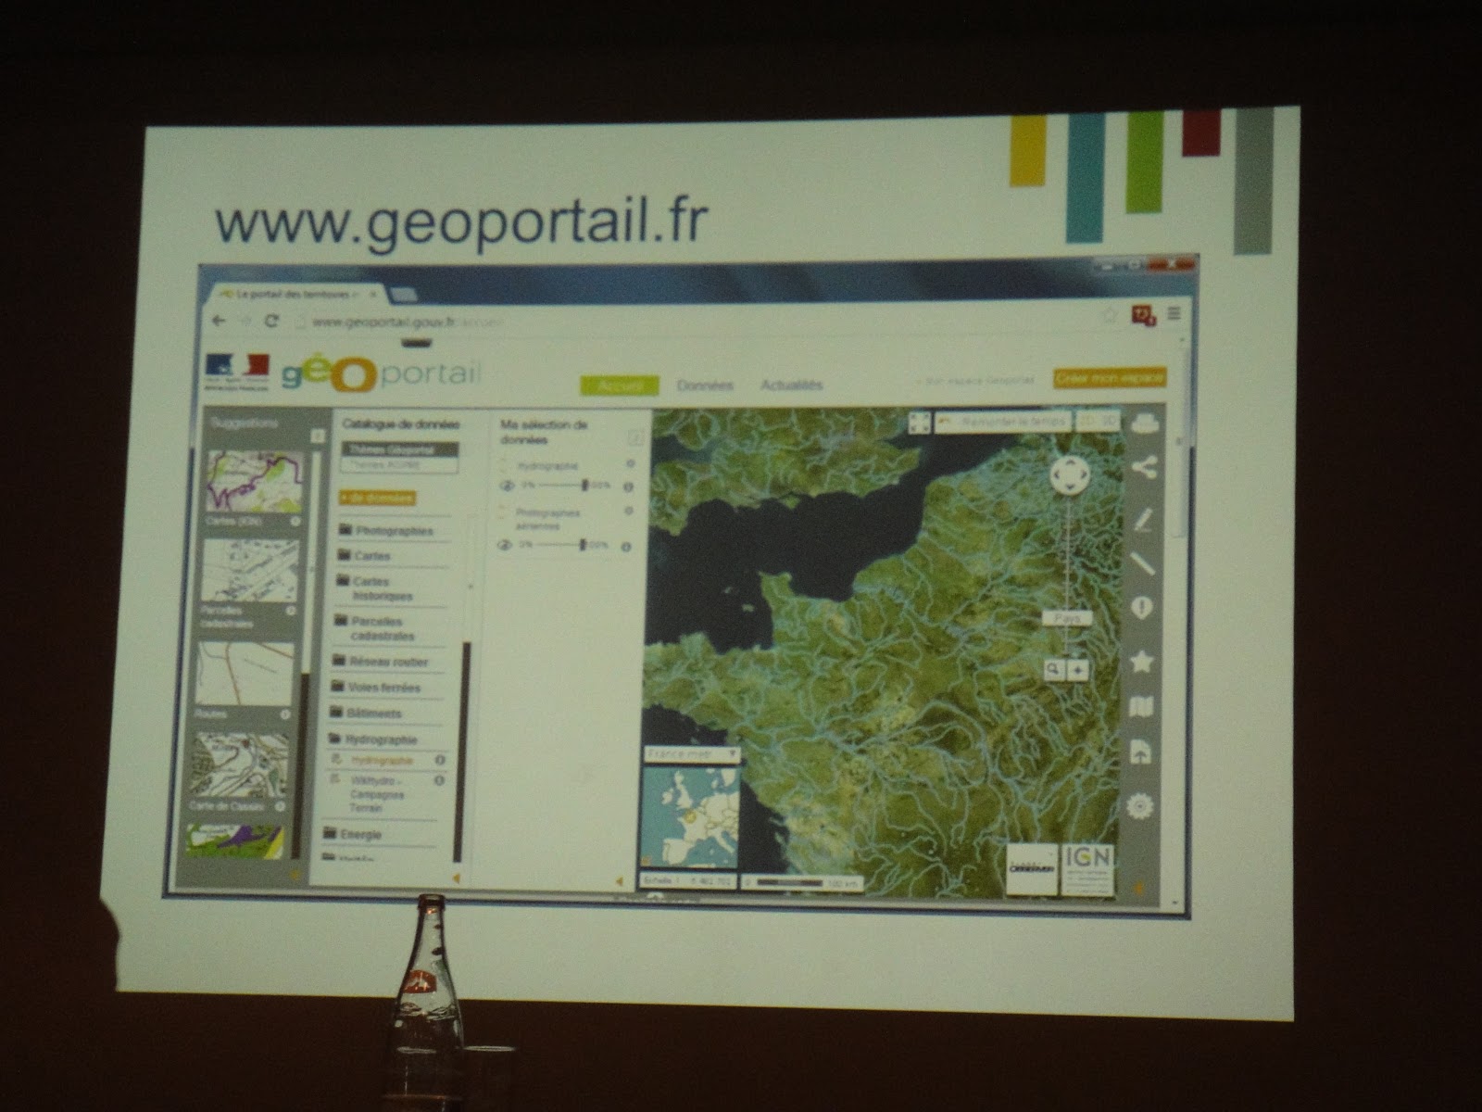Open the folded map icon tool
The width and height of the screenshot is (1482, 1112).
click(1142, 708)
